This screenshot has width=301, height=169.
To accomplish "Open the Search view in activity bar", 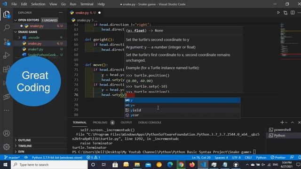I will click(7, 28).
